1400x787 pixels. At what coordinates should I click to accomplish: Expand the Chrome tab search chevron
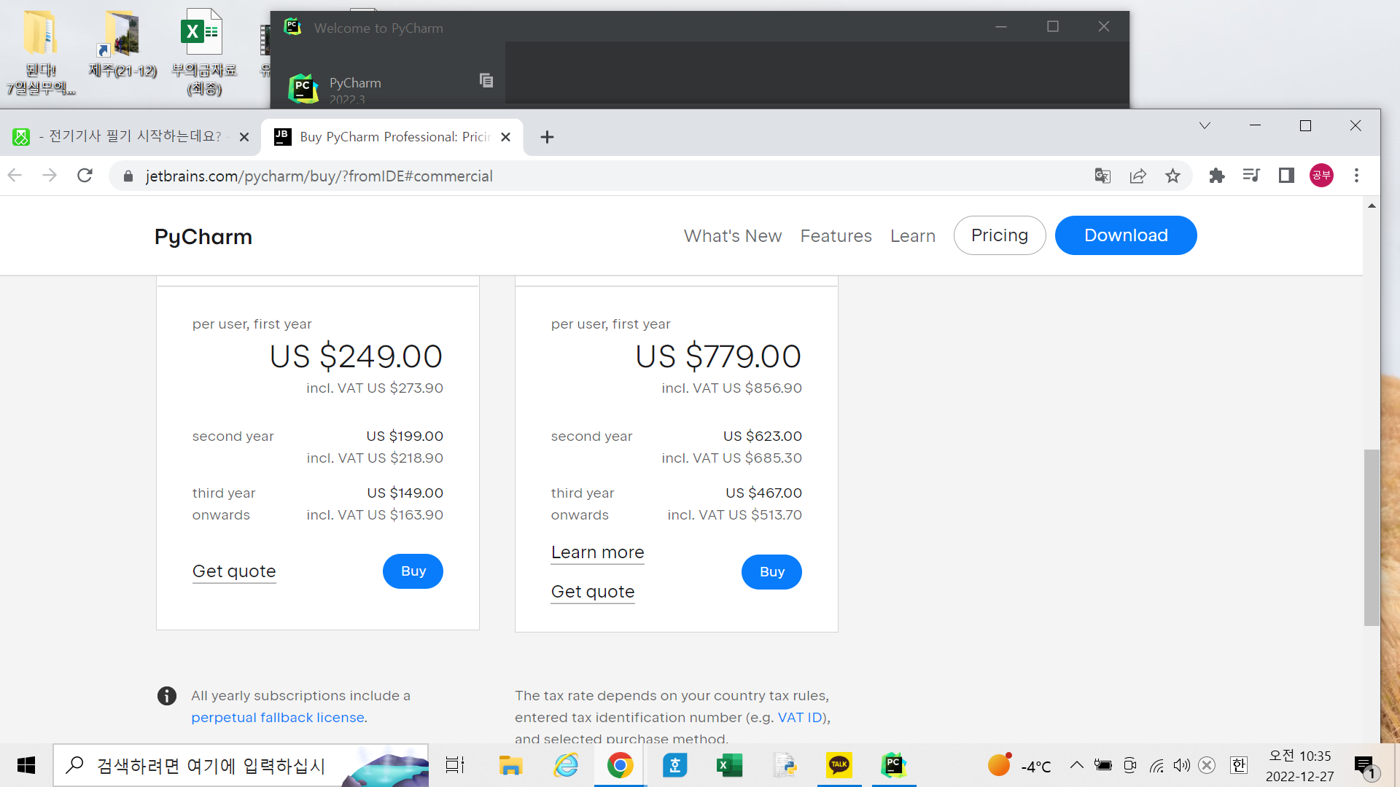(1205, 126)
